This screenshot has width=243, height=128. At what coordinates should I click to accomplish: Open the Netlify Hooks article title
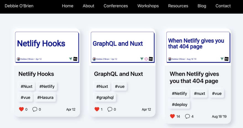tap(36, 74)
